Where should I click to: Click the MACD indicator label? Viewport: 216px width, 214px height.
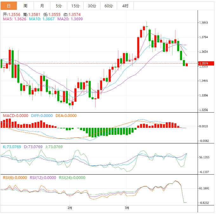pos(15,116)
